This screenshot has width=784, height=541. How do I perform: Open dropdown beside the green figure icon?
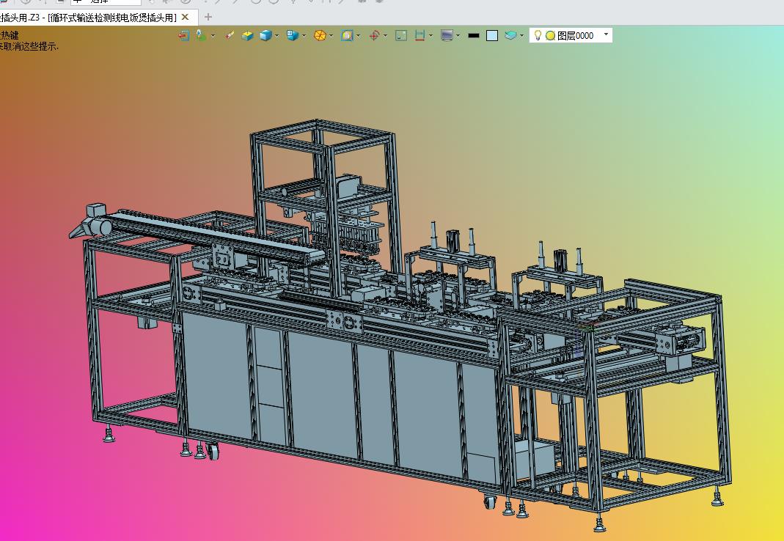coord(213,35)
